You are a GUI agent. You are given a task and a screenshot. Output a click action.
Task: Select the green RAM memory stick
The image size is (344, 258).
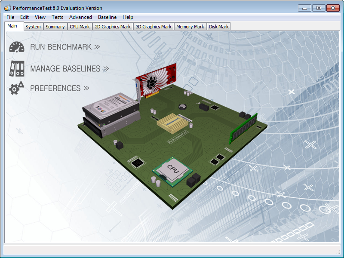(x=243, y=128)
